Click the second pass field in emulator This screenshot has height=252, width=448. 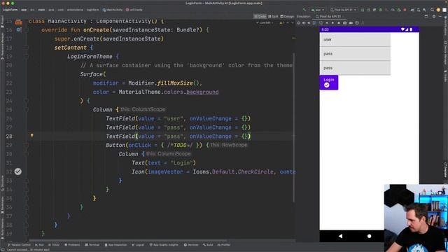coord(355,68)
